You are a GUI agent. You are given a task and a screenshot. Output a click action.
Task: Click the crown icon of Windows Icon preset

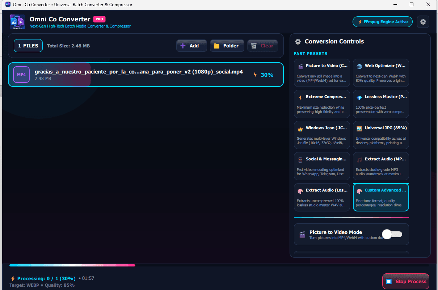300,129
